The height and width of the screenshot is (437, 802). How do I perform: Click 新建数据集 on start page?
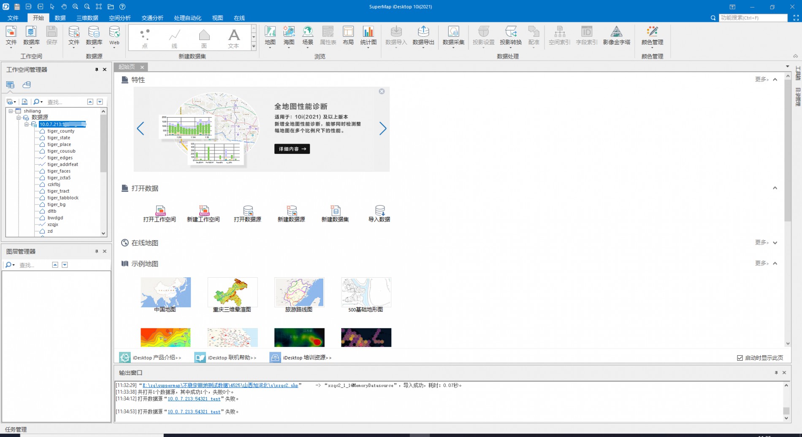335,214
